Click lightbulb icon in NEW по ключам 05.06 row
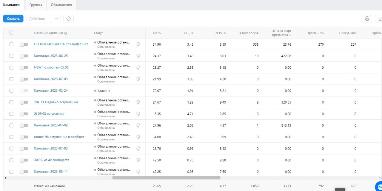This screenshot has height=191, width=382. point(138,67)
